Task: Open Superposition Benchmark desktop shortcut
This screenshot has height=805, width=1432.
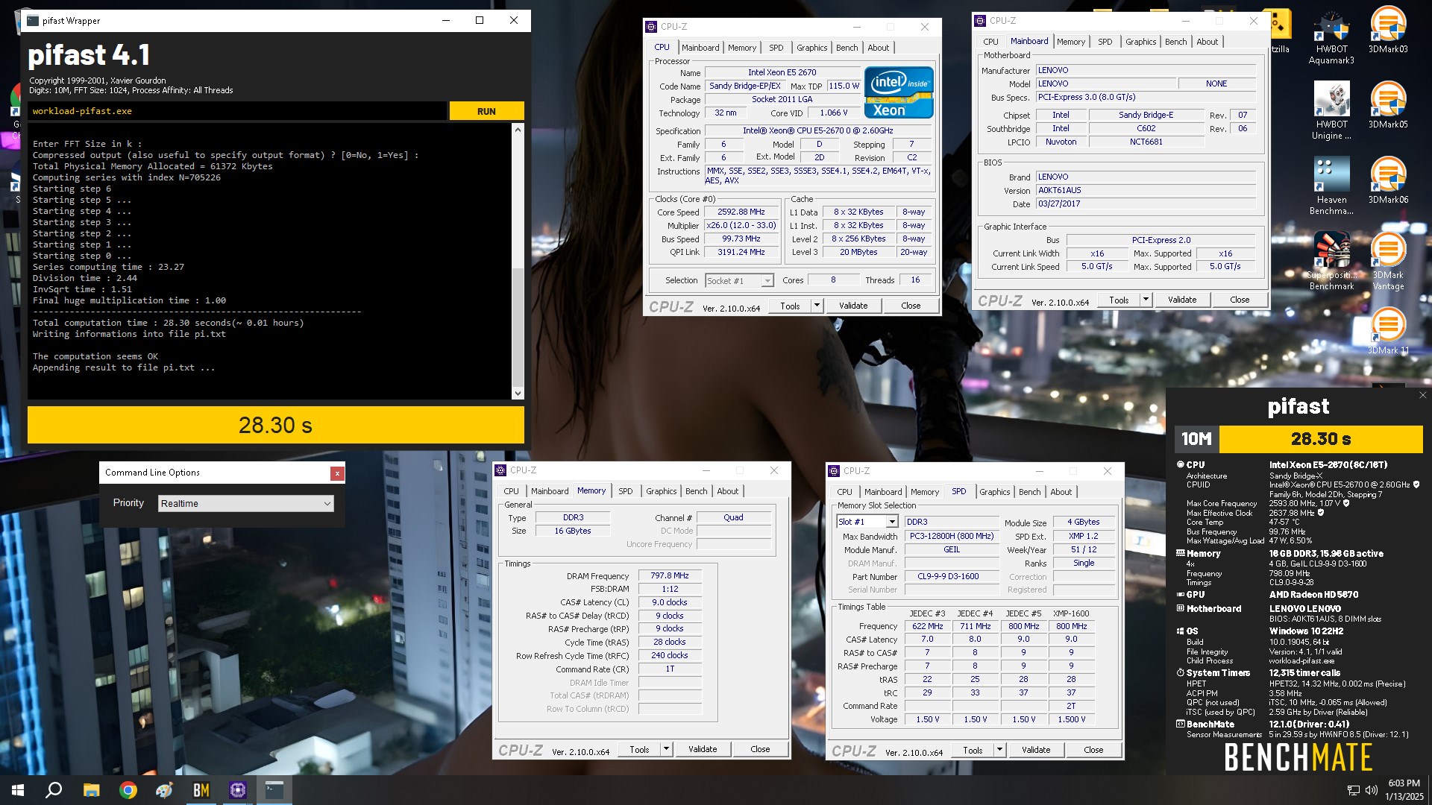Action: tap(1331, 261)
